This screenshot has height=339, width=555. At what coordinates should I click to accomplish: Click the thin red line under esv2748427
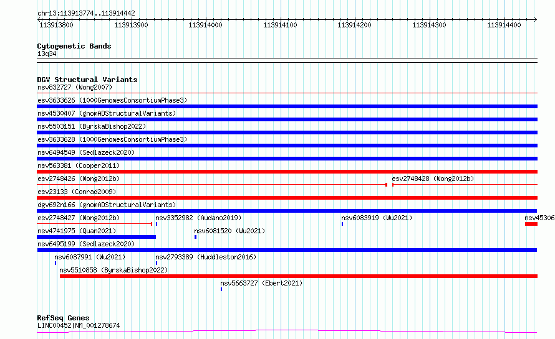(x=95, y=224)
